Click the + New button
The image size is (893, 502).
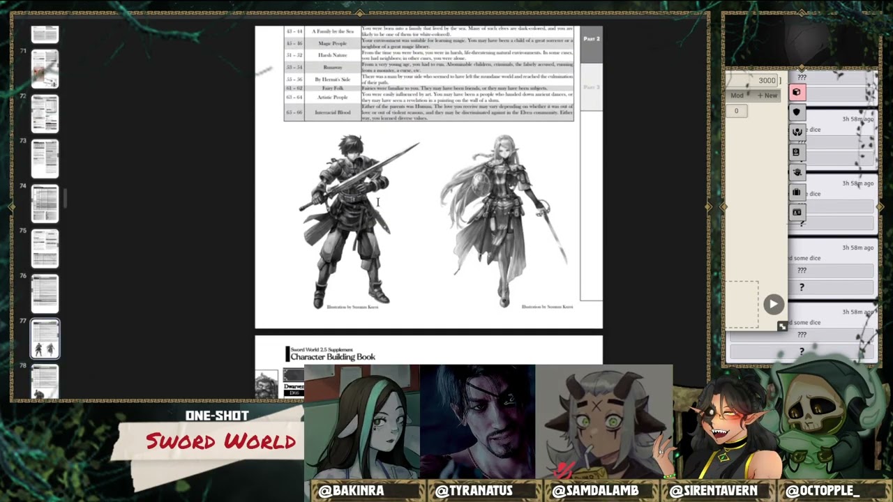[x=767, y=96]
